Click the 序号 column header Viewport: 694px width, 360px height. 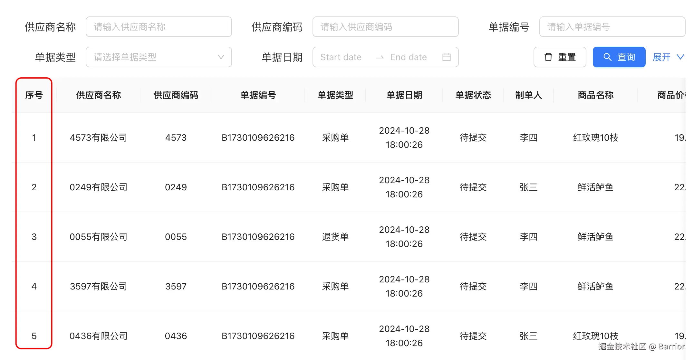(x=34, y=95)
